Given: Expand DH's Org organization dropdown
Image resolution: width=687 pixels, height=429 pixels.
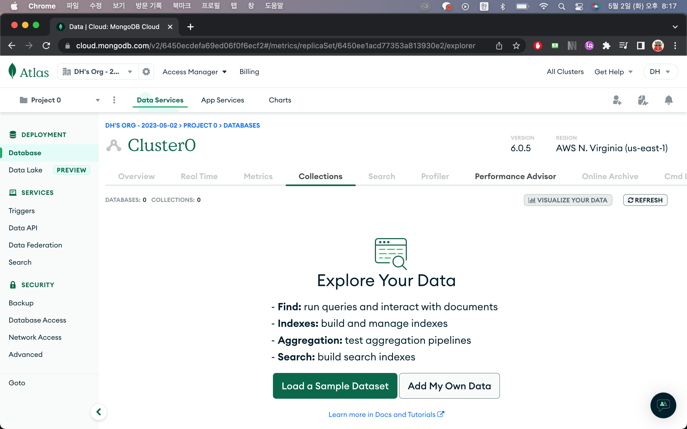Looking at the screenshot, I should pyautogui.click(x=98, y=72).
